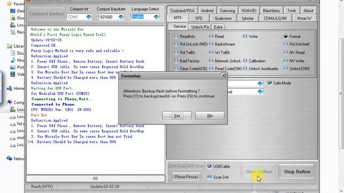Screen dimensions: 344x193
Task: Select the Wr TelBk radio button
Action: [x=211, y=53]
